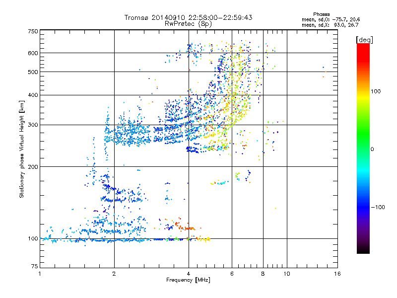Click the x-axis '4' tick label
397x298 pixels.
189,274
